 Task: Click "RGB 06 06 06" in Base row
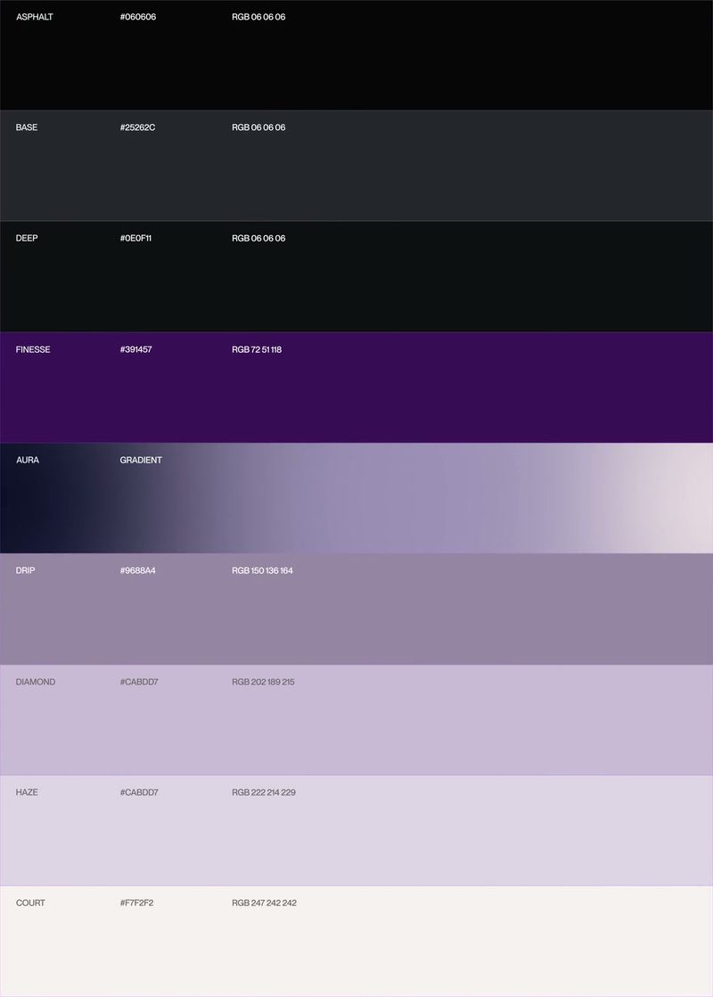[x=258, y=127]
